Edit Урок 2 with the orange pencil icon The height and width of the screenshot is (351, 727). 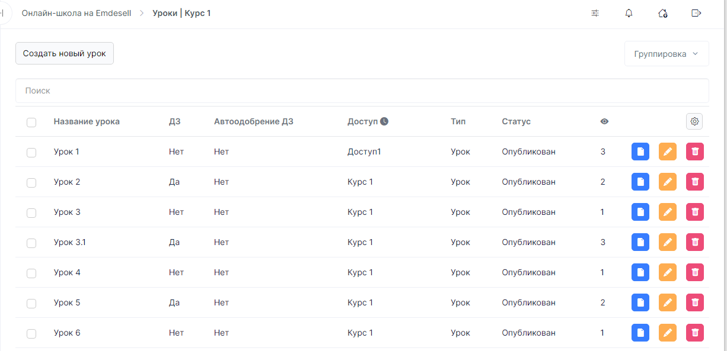[667, 182]
